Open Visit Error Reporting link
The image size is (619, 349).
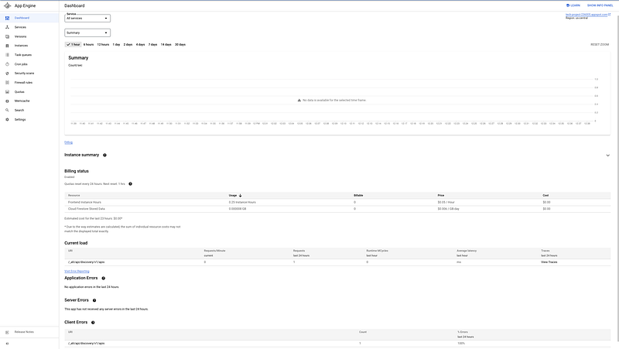click(x=77, y=271)
